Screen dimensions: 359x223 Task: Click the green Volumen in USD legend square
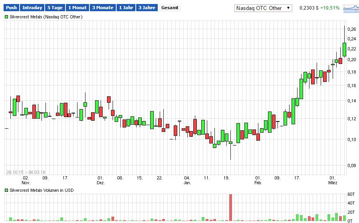pos(6,191)
